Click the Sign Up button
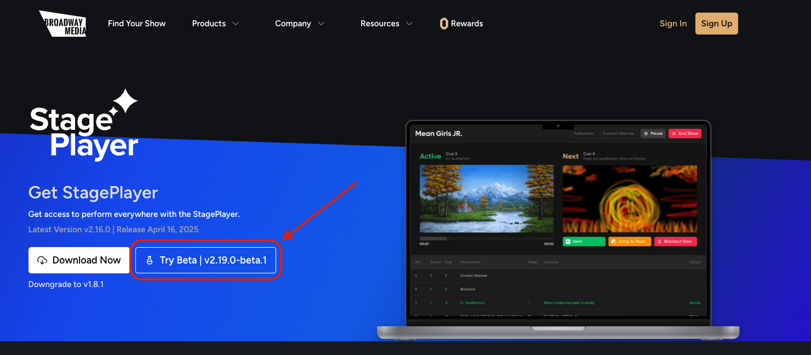This screenshot has height=355, width=811. tap(717, 24)
